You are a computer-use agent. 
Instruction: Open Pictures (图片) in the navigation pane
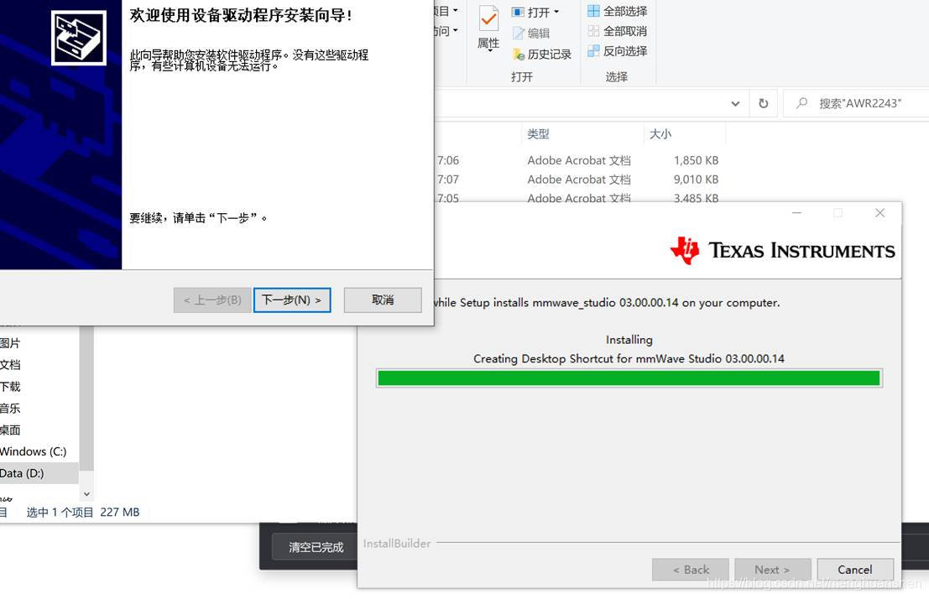[10, 344]
